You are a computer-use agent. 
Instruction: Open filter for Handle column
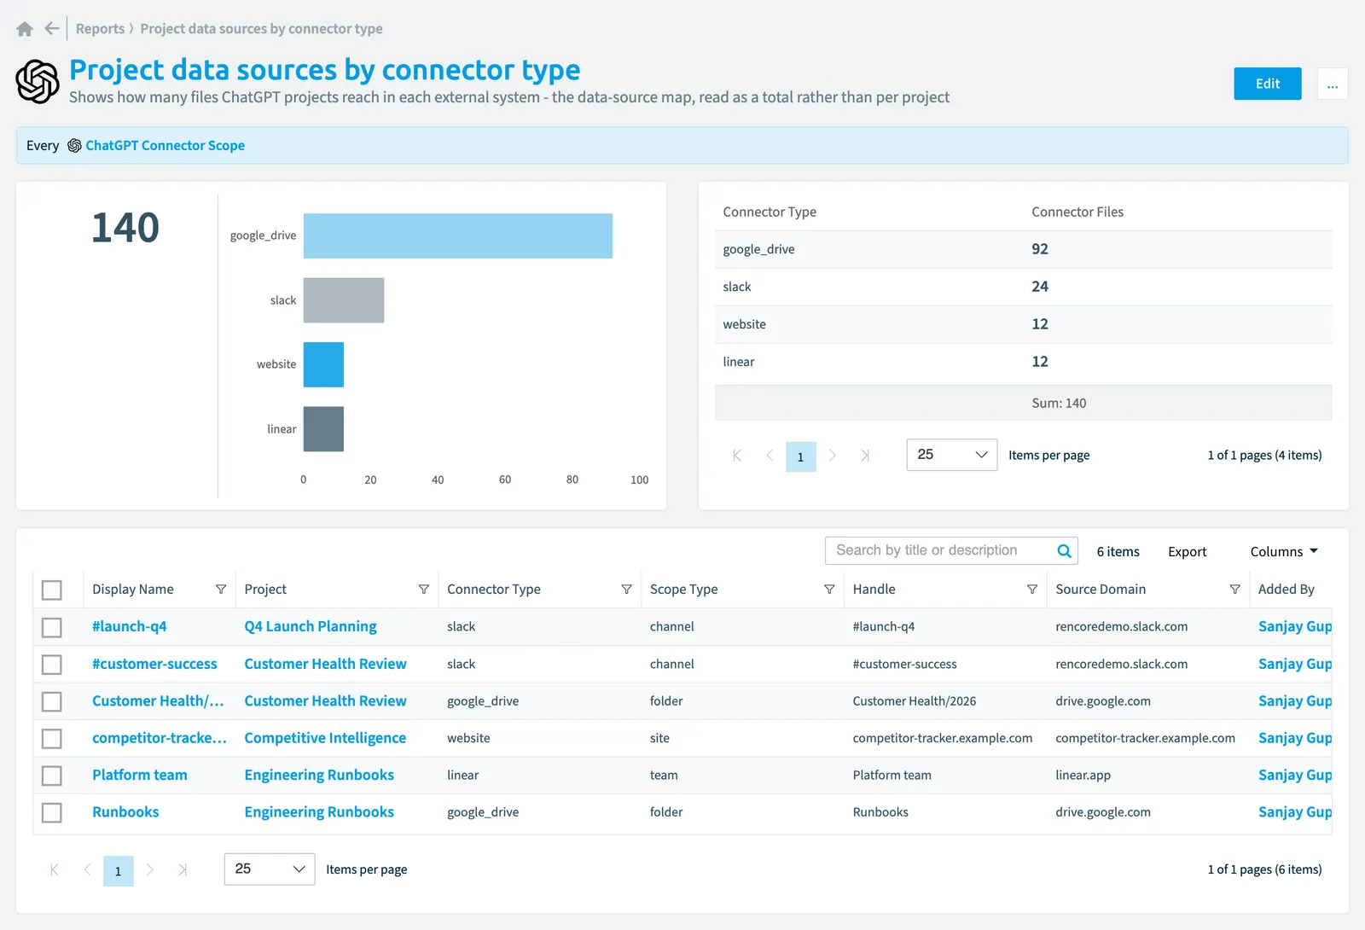pyautogui.click(x=1032, y=590)
